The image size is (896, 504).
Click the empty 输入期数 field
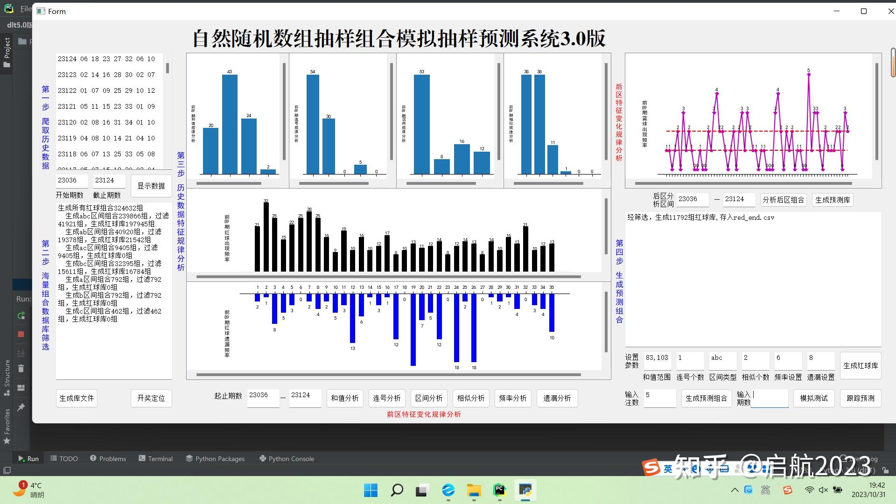770,398
